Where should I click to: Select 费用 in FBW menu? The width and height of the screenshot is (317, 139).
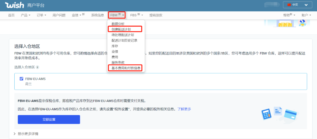point(115,57)
